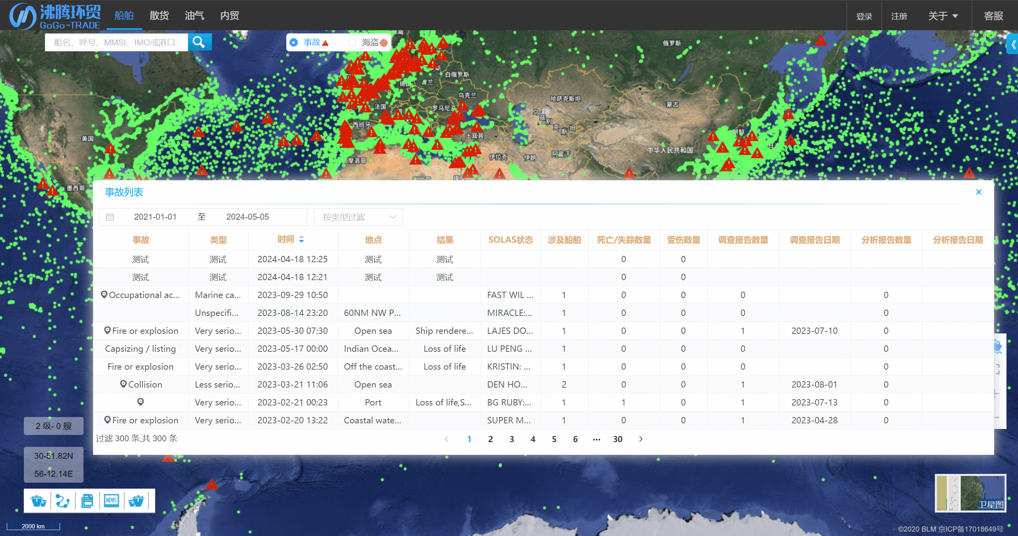
Task: Click the start date 2021-01-01 field
Action: point(155,217)
